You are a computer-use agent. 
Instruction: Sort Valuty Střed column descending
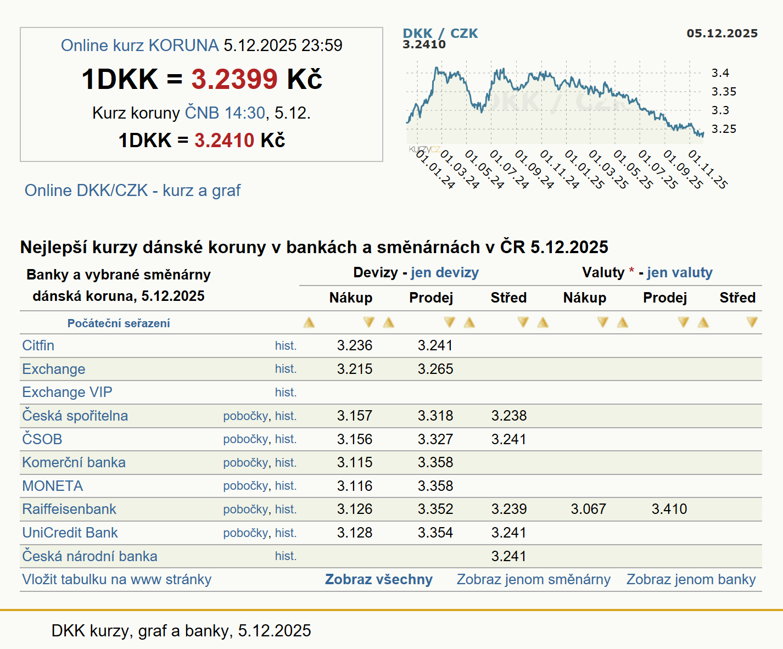click(x=752, y=323)
